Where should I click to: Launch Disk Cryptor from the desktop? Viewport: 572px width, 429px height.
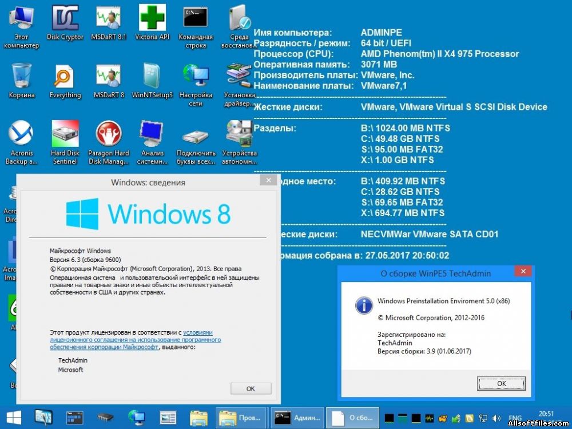(65, 23)
